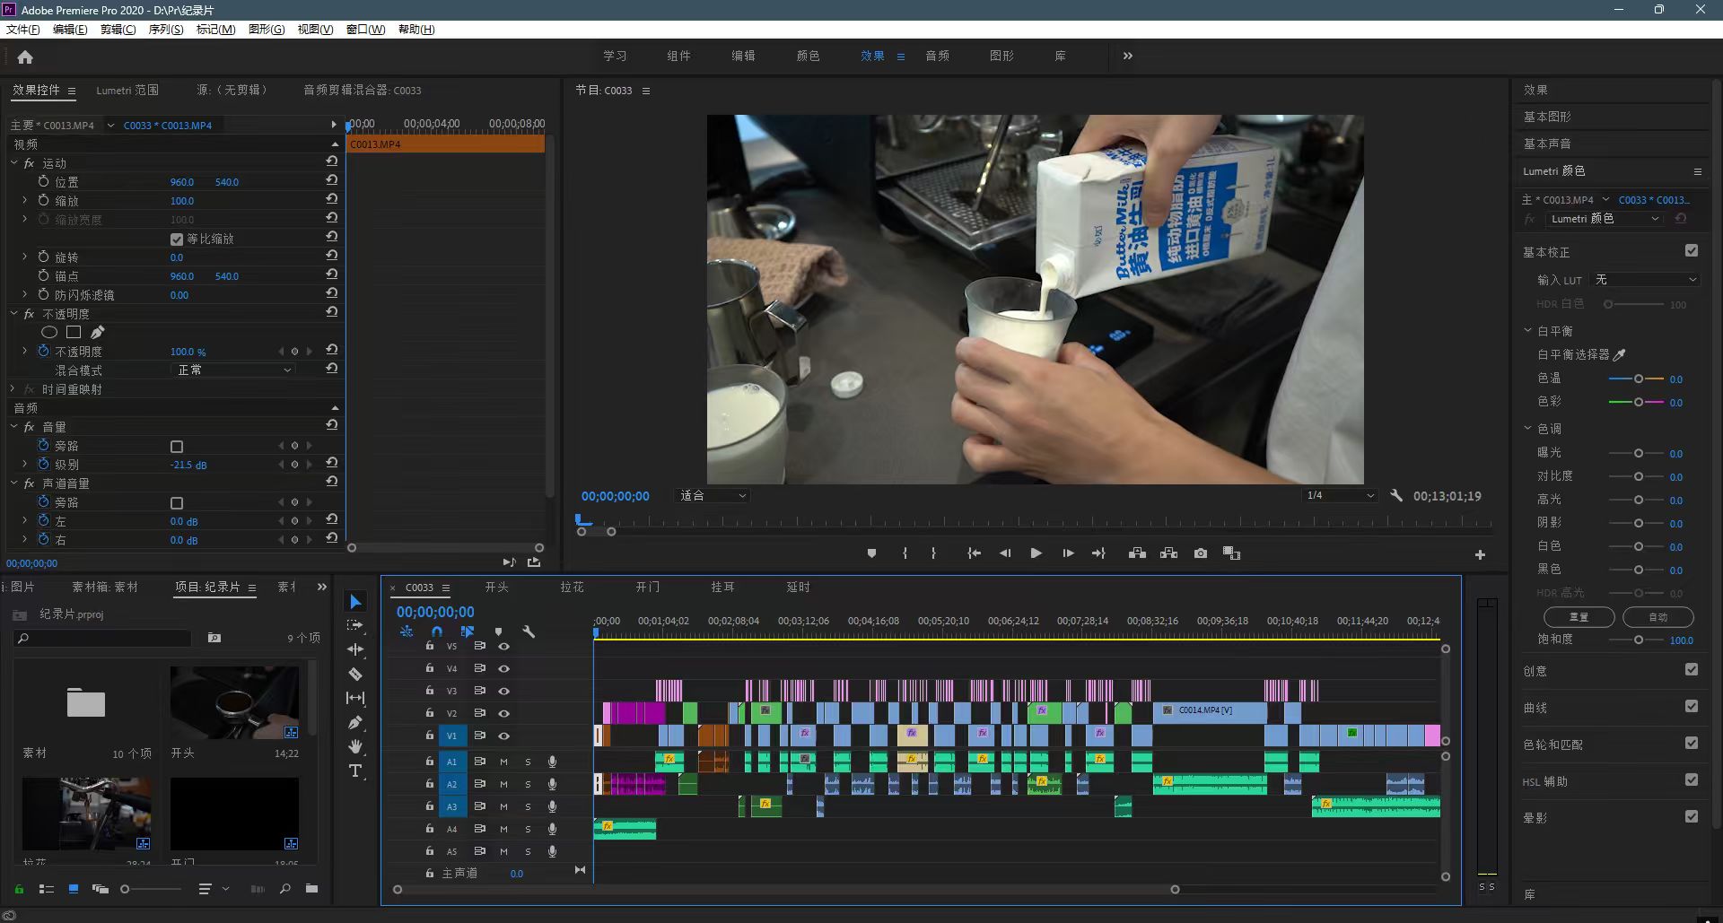Choose the Ripple Edit tool

tap(355, 649)
